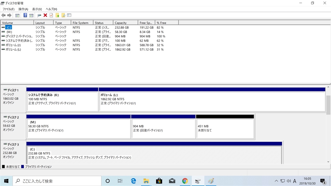
Task: Open the 表示(V) menu
Action: 37,9
